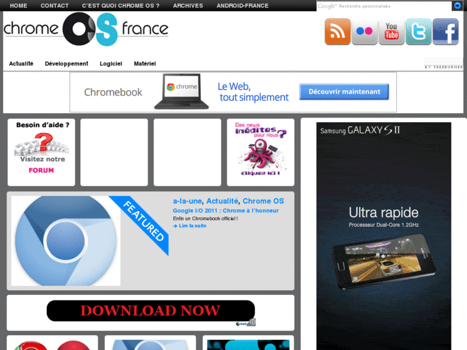
Task: Open ANDROID-FRANCE menu item
Action: (x=242, y=6)
